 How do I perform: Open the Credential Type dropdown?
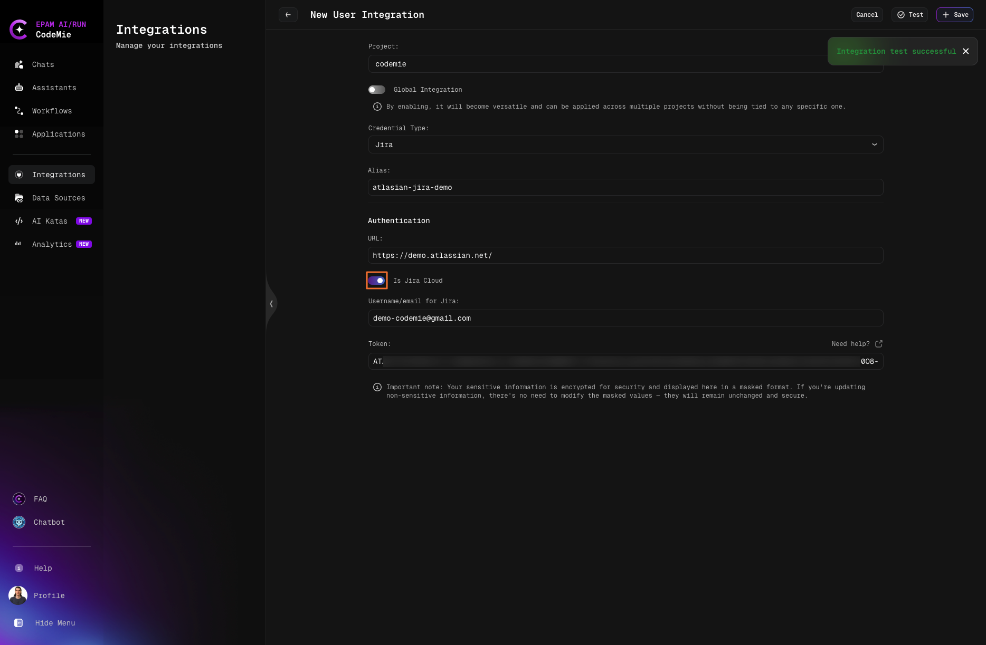625,145
